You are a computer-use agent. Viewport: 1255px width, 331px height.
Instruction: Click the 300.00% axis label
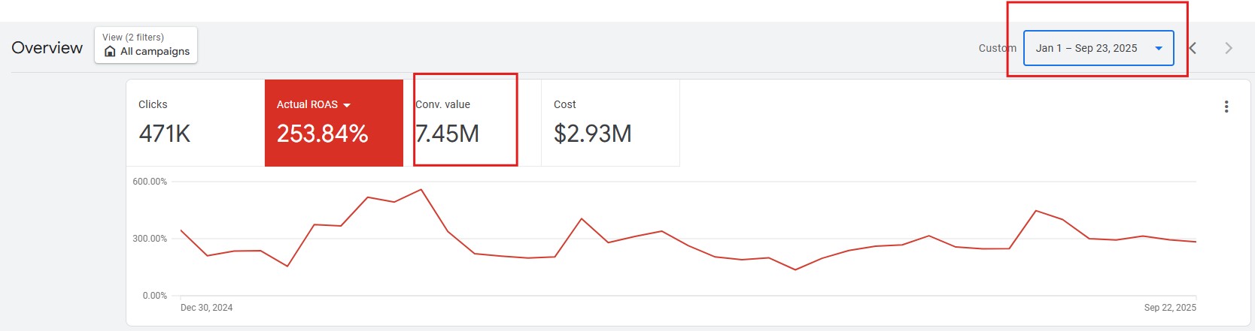click(x=150, y=239)
